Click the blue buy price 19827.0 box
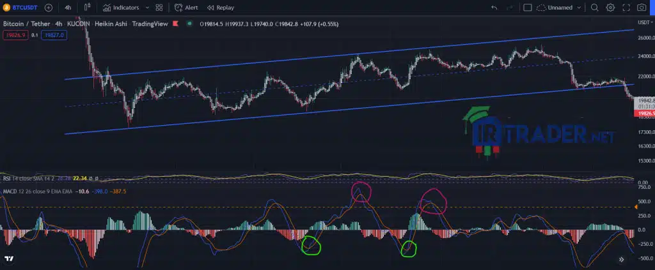Viewport: 655px width, 270px height. pos(54,35)
